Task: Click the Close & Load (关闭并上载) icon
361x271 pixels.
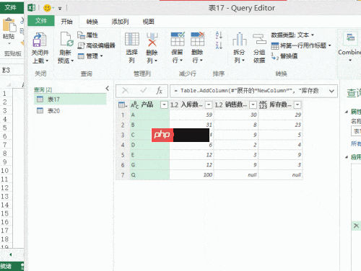Action: (x=40, y=40)
